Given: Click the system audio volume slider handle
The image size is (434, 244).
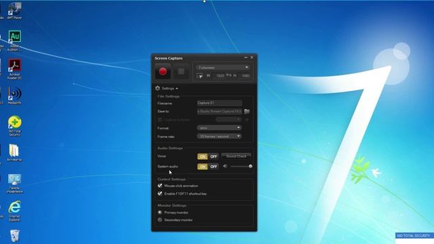Looking at the screenshot, I should pos(250,166).
